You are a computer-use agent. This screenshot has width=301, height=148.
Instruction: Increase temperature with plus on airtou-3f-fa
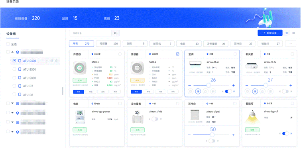click(291, 85)
